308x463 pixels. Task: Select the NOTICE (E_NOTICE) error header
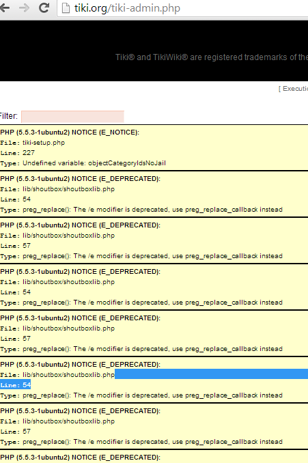(x=70, y=132)
